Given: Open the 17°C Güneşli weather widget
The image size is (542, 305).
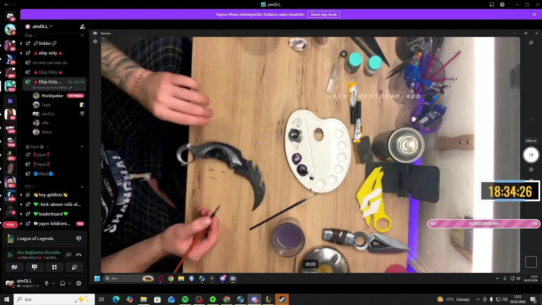Looking at the screenshot, I should point(453,299).
